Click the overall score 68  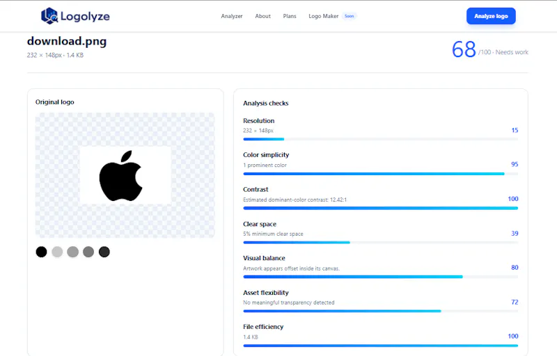click(x=464, y=49)
